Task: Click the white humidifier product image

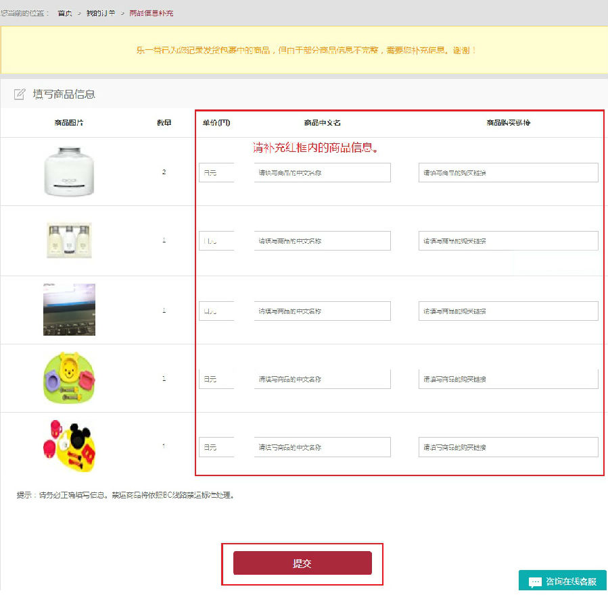Action: pyautogui.click(x=69, y=172)
